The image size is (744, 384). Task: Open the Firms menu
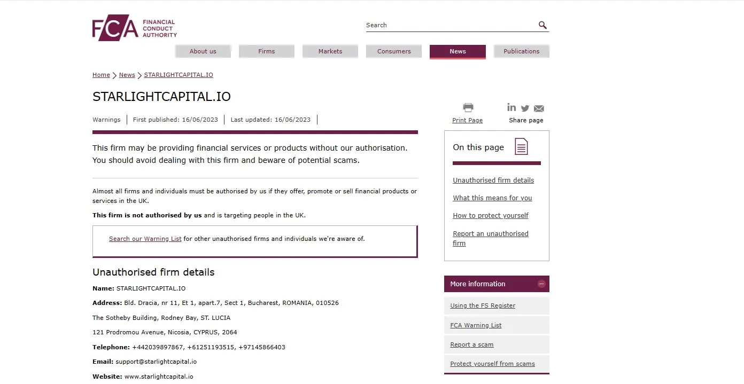(x=267, y=51)
